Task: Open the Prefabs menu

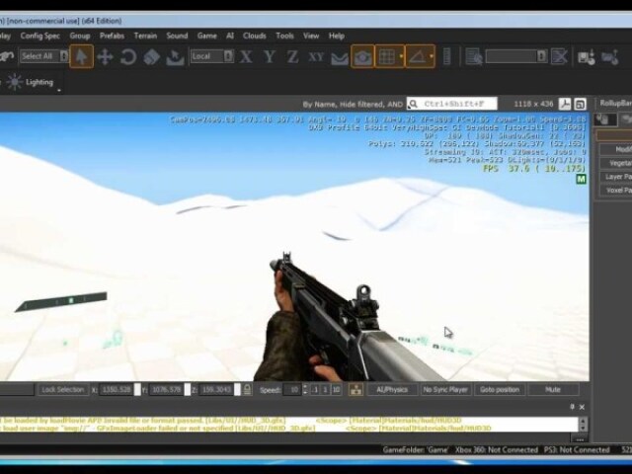Action: coord(112,36)
